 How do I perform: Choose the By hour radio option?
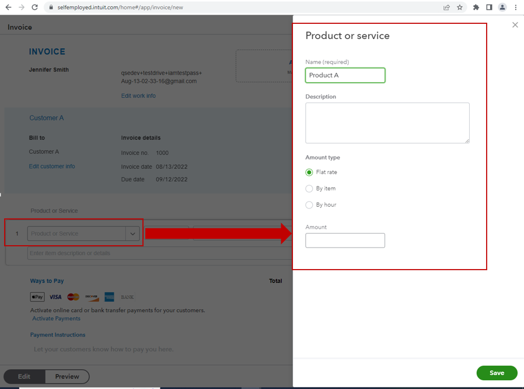pyautogui.click(x=309, y=205)
